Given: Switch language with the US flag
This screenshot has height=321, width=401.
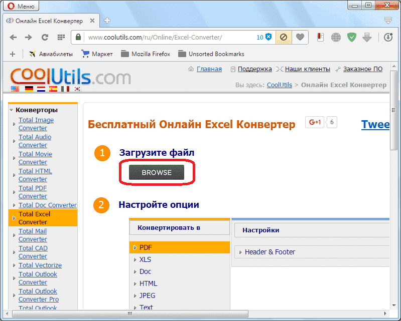Looking at the screenshot, I should (15, 89).
